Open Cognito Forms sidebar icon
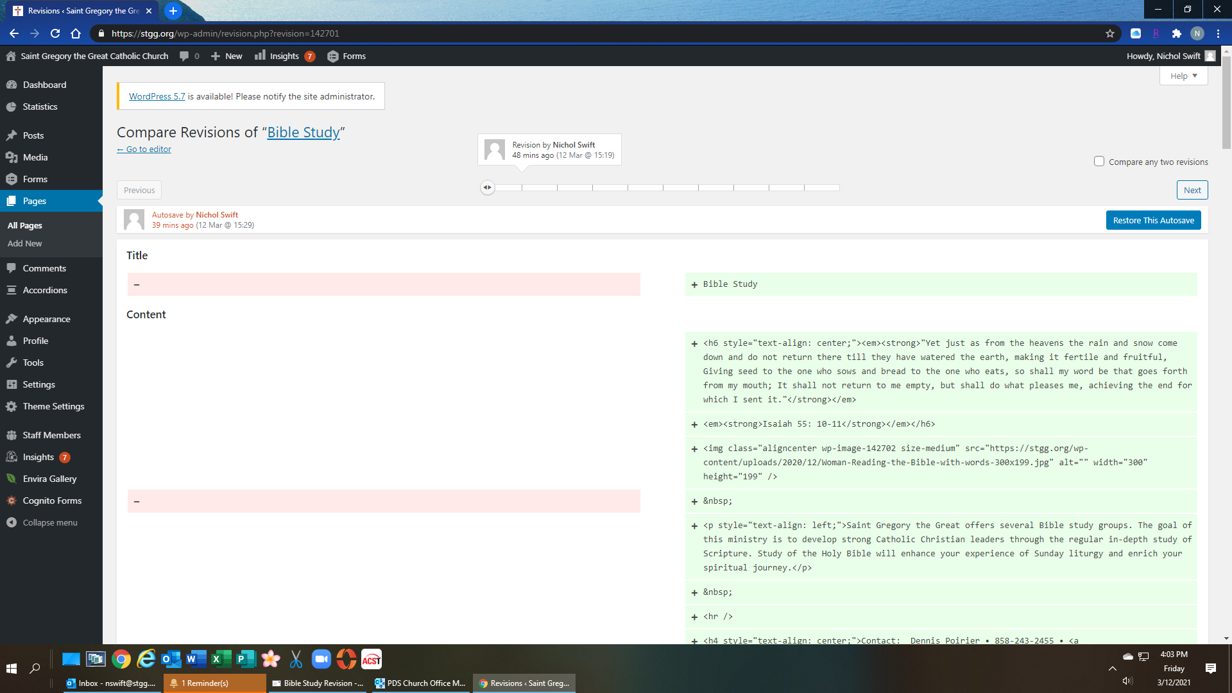 [x=12, y=501]
